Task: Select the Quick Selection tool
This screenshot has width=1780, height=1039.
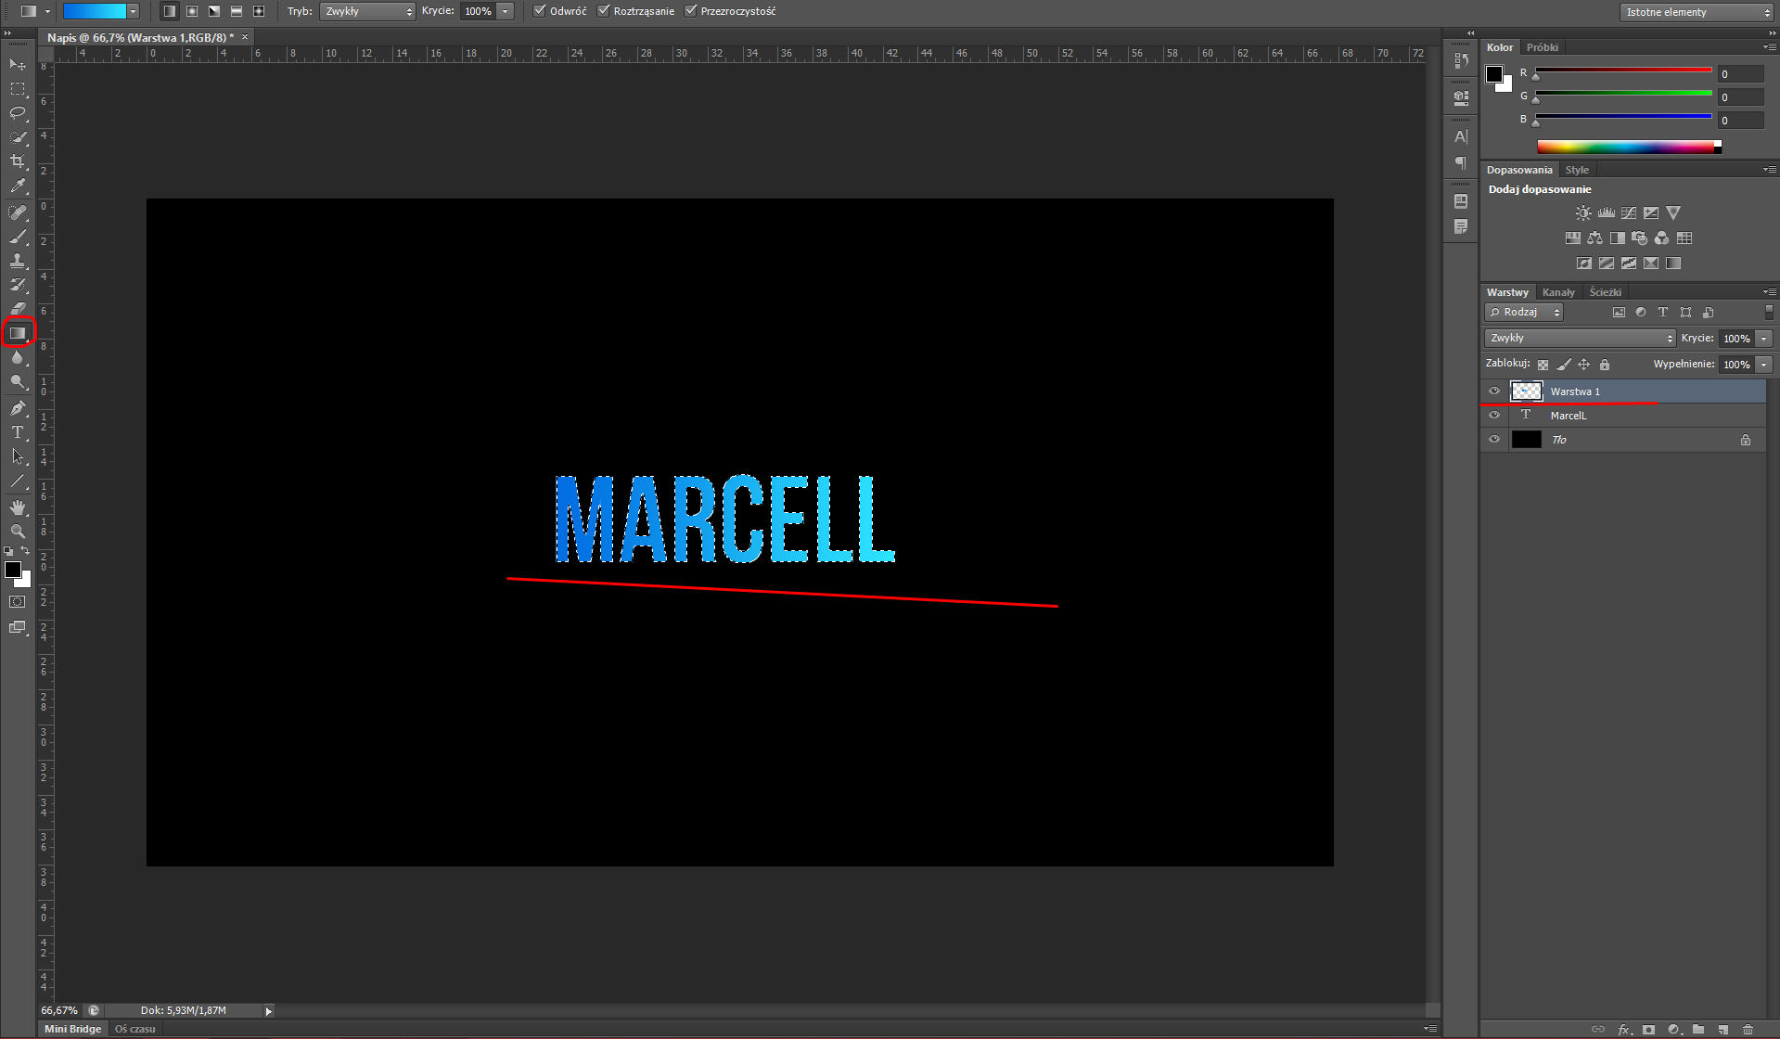Action: [18, 137]
